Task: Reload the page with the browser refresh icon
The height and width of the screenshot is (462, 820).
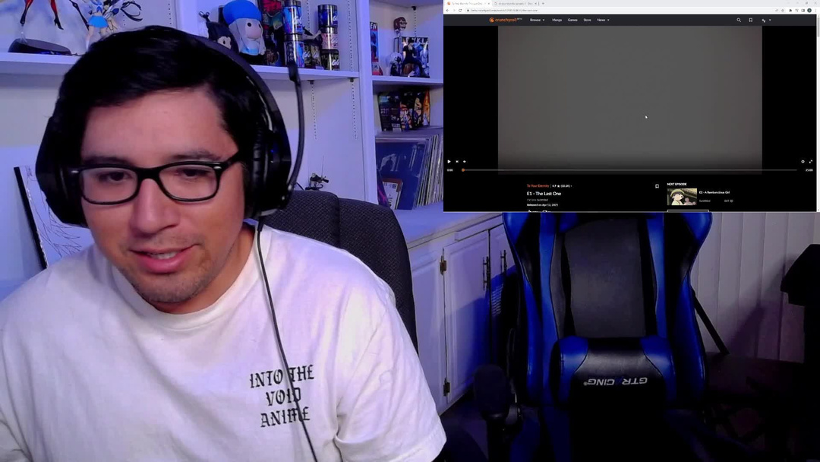Action: pos(460,10)
